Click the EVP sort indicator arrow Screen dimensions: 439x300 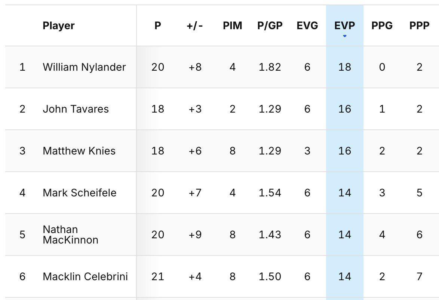pos(344,36)
